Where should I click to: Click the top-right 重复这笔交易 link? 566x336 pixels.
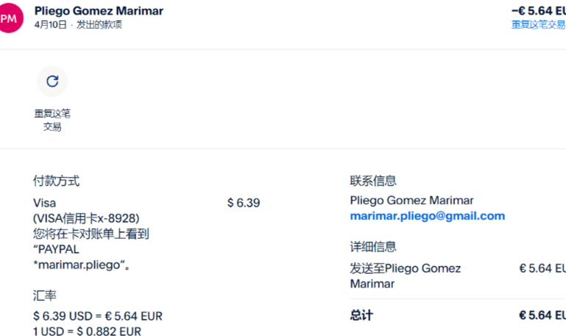coord(538,24)
